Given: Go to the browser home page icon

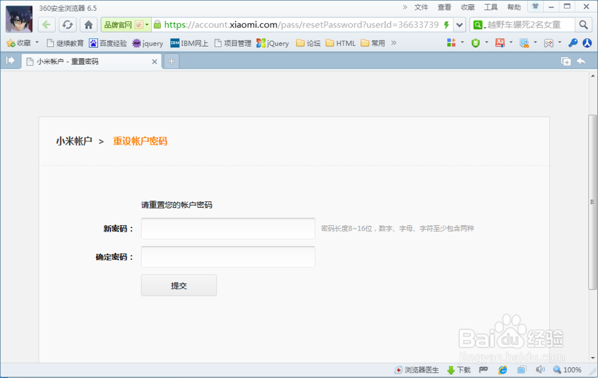Looking at the screenshot, I should tap(89, 24).
